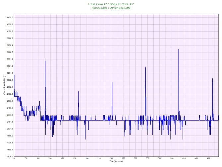Click the 2333.9 y-axis value

click(x=10, y=115)
